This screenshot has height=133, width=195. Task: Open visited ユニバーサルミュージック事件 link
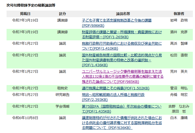[x=123, y=77]
